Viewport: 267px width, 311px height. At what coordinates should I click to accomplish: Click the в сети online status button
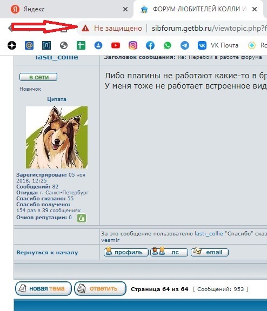[x=38, y=77]
